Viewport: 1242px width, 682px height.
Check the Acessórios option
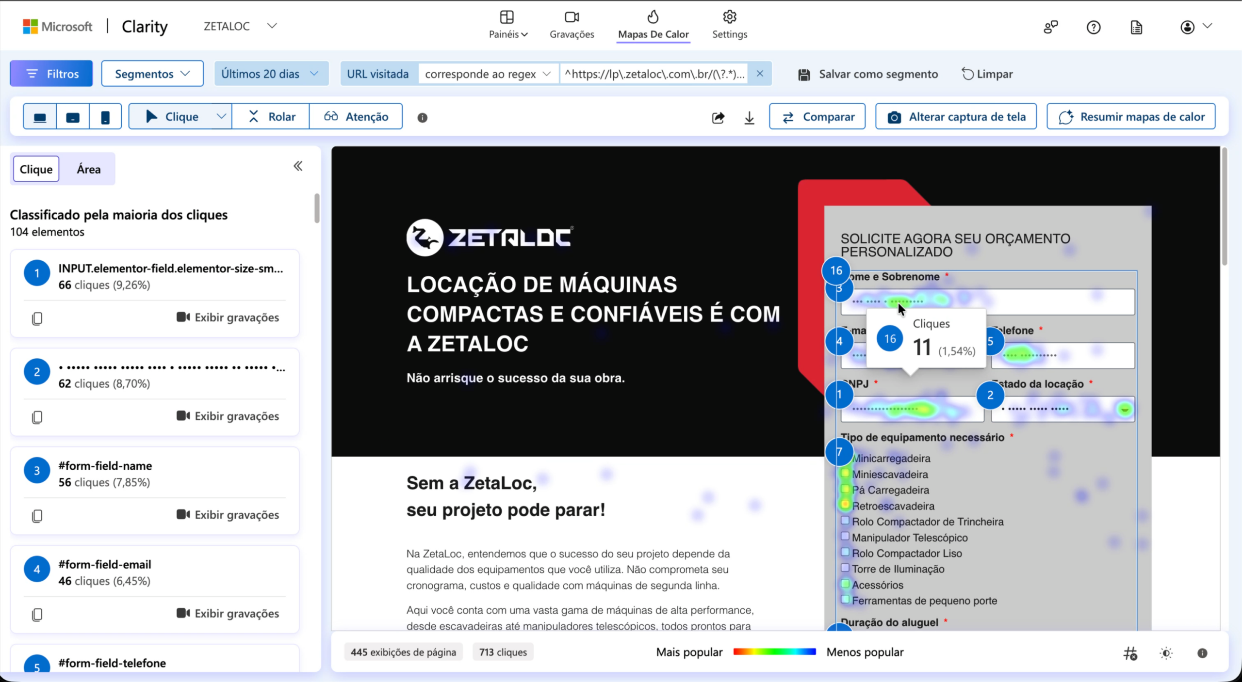click(x=845, y=584)
